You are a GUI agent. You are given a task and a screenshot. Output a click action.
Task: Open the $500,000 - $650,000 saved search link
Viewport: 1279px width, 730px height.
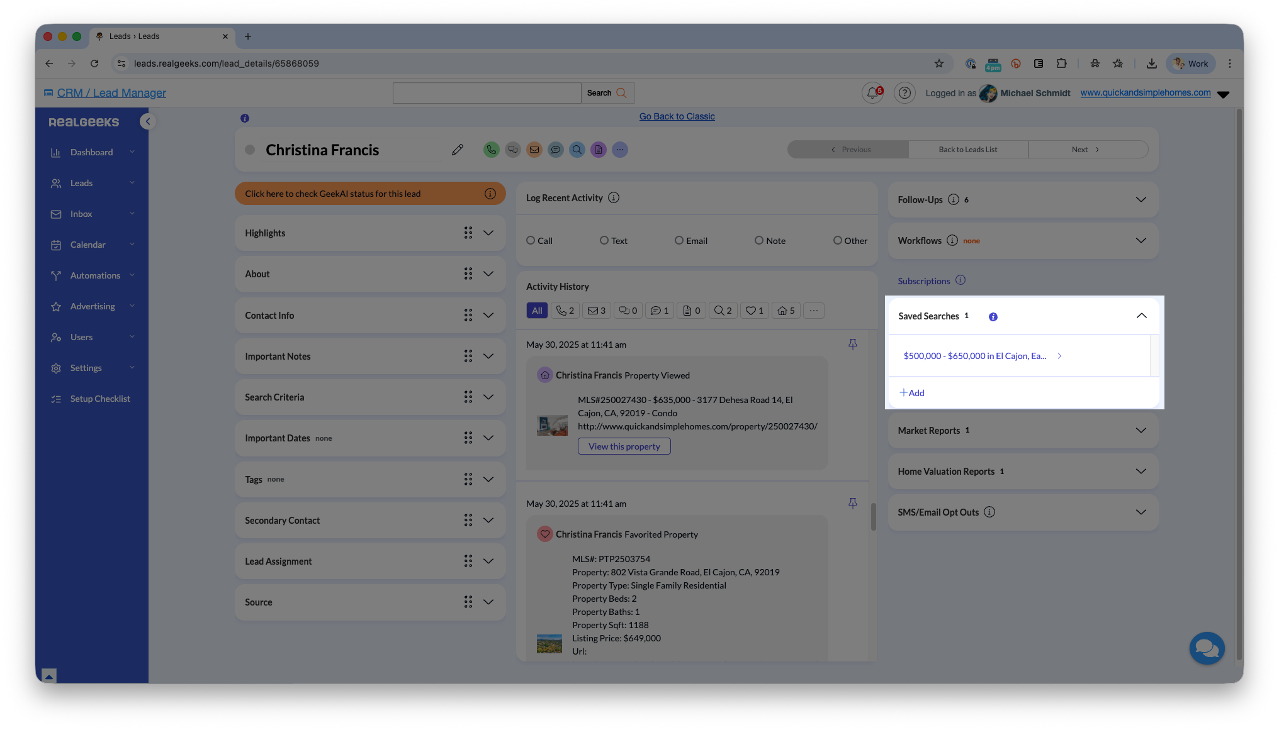[x=974, y=356]
